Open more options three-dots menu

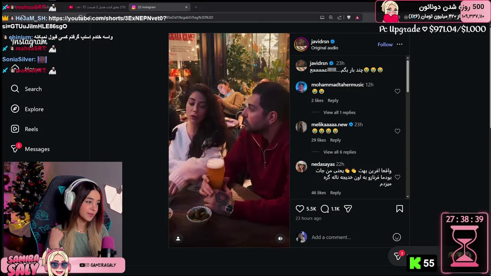400,44
